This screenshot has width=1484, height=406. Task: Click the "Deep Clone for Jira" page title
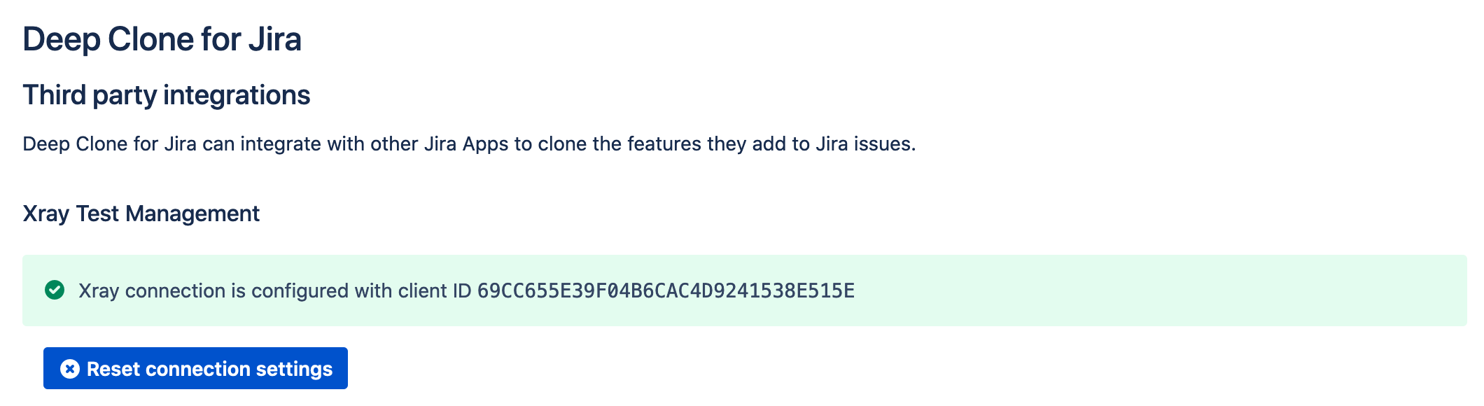(x=162, y=39)
